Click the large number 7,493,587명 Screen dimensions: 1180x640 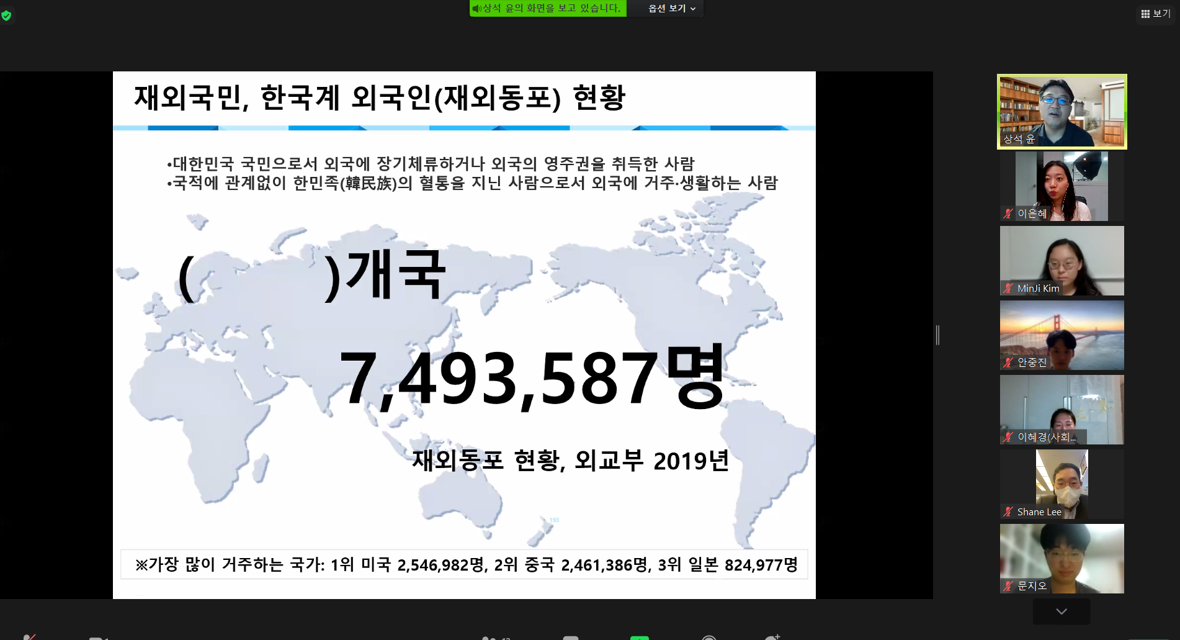coord(532,378)
